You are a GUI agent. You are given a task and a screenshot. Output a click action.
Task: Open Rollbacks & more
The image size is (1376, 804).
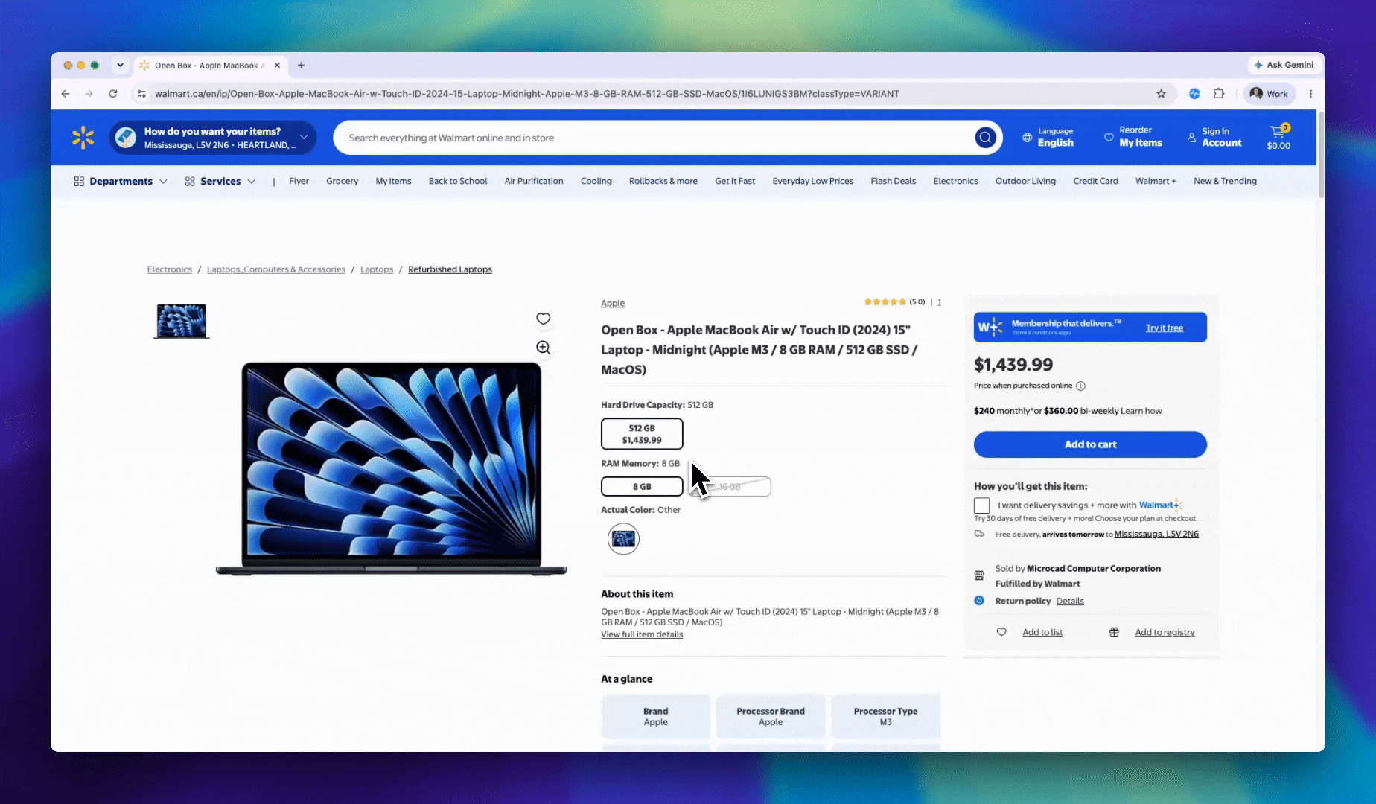[663, 182]
